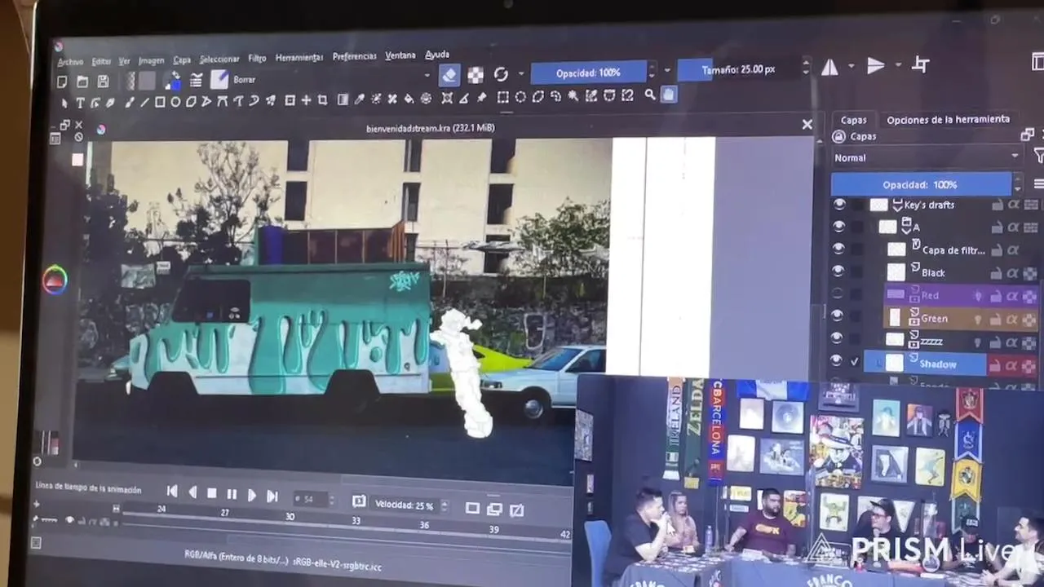Toggle visibility of the zzzzz layer
Image resolution: width=1044 pixels, height=587 pixels.
click(838, 338)
